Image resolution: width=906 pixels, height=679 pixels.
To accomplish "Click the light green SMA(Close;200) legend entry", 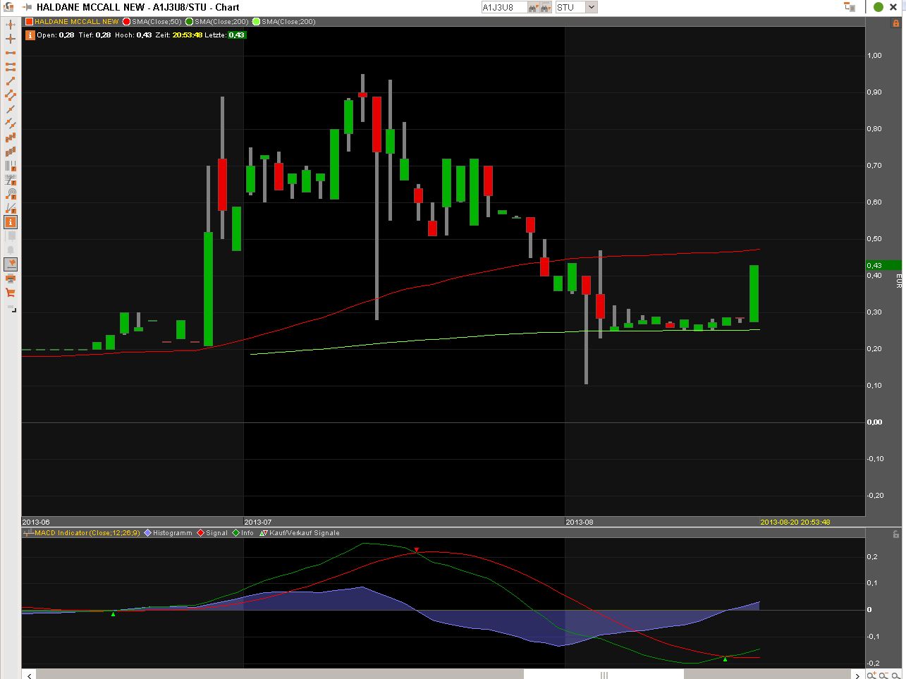I will click(283, 22).
